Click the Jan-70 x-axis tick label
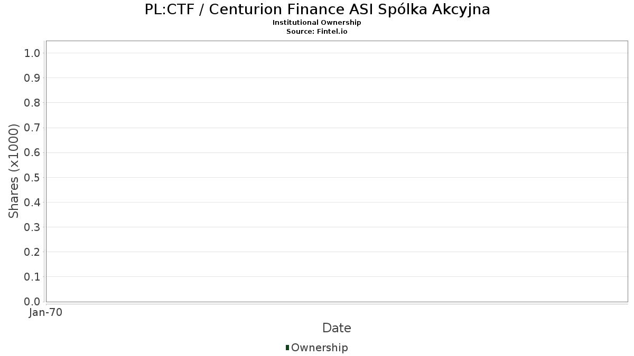The width and height of the screenshot is (634, 356). 46,313
